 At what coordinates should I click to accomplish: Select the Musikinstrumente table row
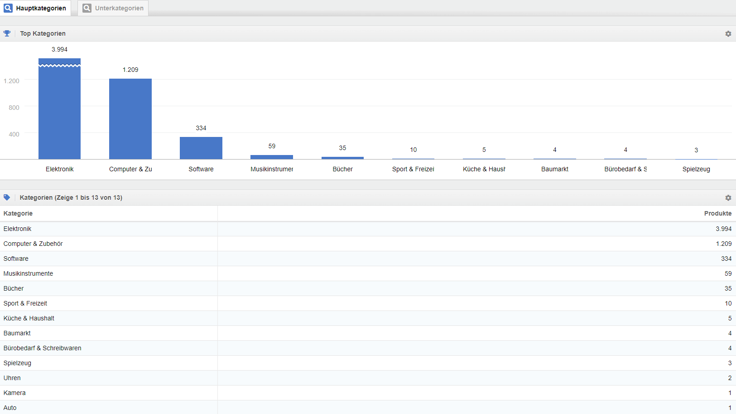(28, 273)
